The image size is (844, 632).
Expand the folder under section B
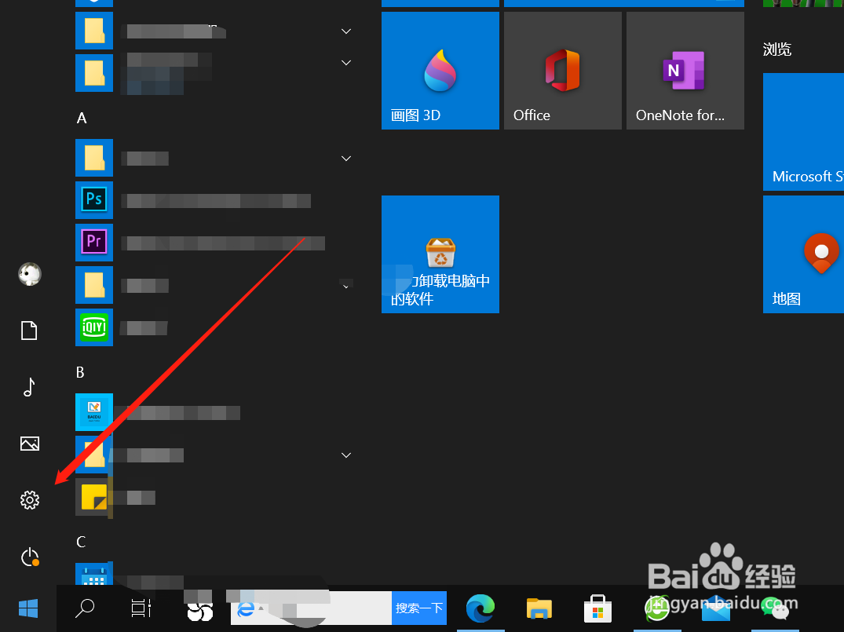346,455
